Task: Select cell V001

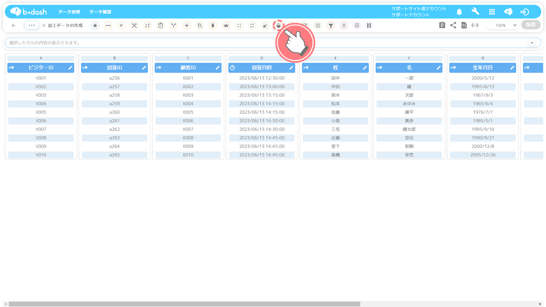Action: click(41, 78)
